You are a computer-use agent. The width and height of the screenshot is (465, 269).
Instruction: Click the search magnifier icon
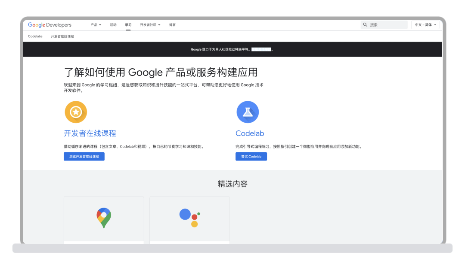(365, 24)
